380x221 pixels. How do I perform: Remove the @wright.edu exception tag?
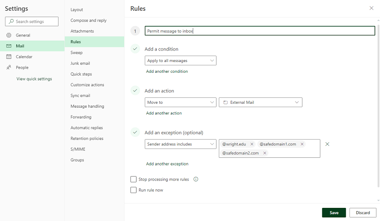(x=252, y=144)
